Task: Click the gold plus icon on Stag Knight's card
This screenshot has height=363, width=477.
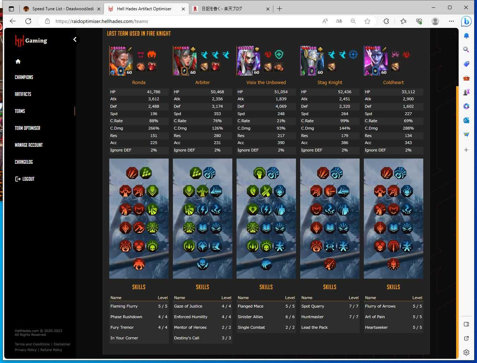Action: click(x=320, y=49)
